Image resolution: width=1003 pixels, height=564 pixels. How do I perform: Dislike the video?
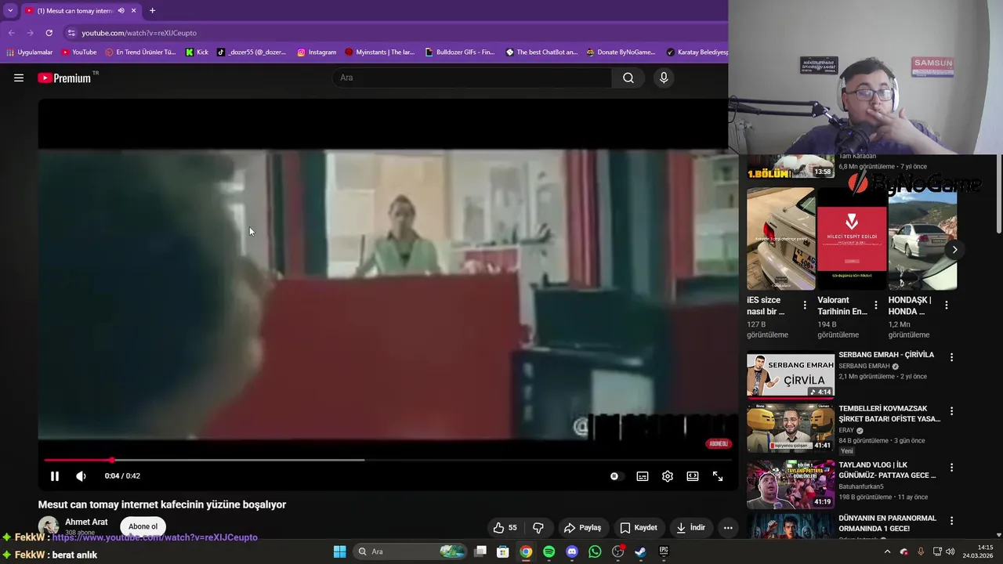point(538,528)
